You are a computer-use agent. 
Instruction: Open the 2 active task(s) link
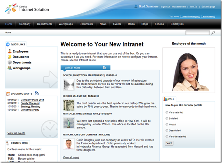(208, 17)
